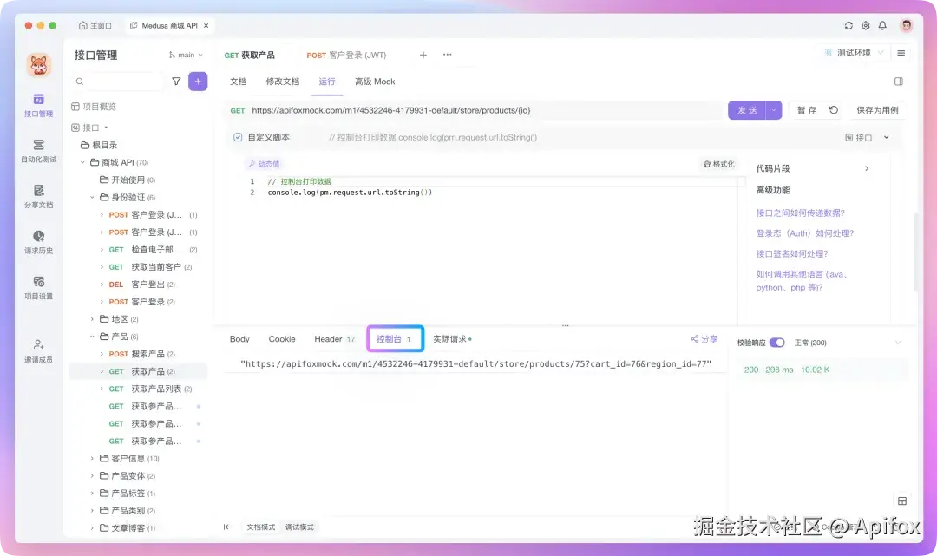The height and width of the screenshot is (556, 937).
Task: Open the dropdown arrow beside 发送
Action: (774, 110)
